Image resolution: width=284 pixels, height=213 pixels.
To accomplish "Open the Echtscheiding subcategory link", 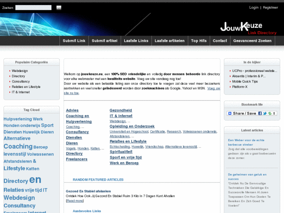I will tap(120, 147).
